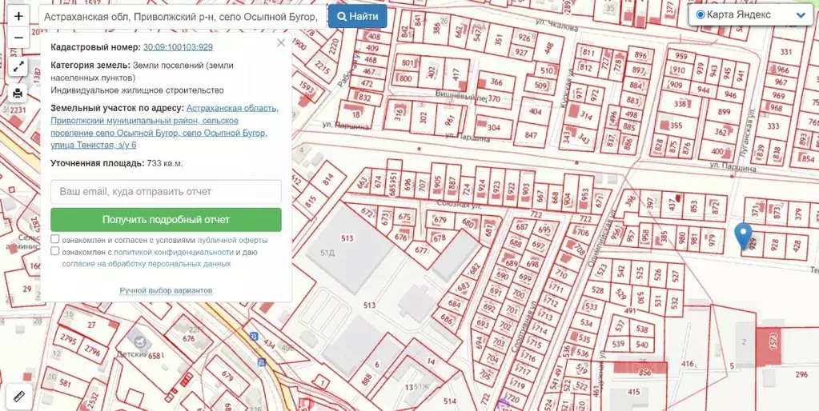
Task: Open the публичной оферты link
Action: [232, 241]
